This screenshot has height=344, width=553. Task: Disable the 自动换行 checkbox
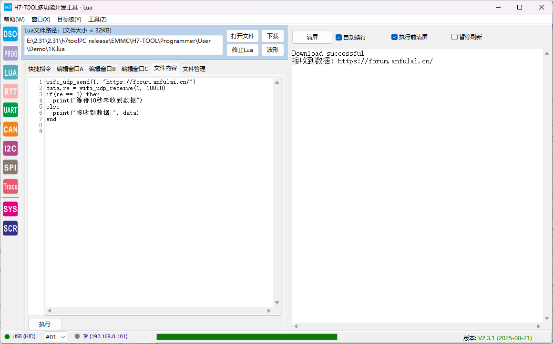[339, 37]
